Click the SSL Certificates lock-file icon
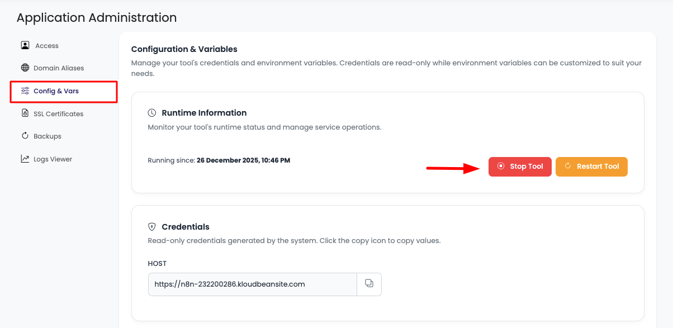Screen dimensions: 673x328 25,113
